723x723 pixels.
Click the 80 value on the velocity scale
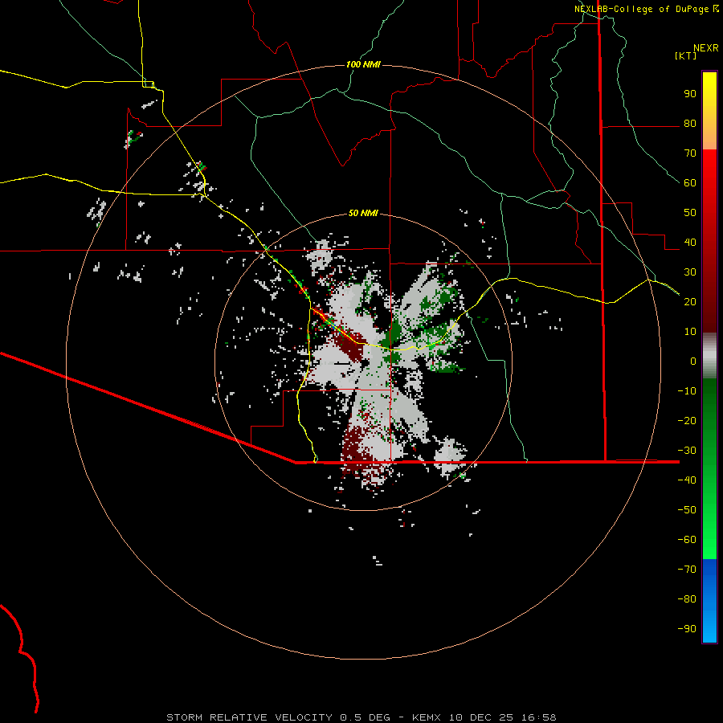point(690,123)
